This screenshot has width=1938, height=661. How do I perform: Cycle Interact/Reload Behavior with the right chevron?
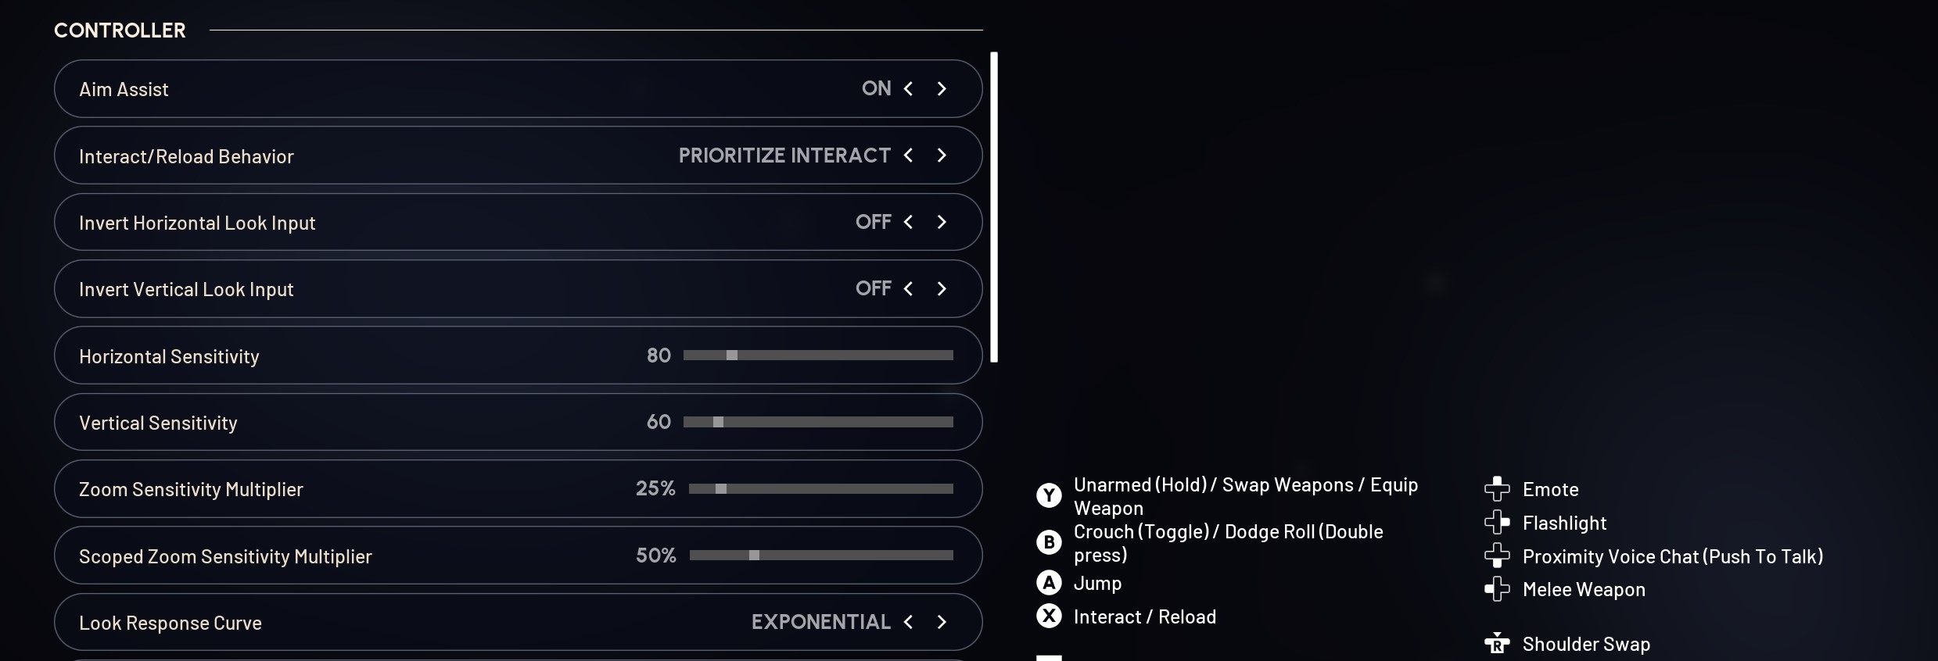[x=941, y=155]
